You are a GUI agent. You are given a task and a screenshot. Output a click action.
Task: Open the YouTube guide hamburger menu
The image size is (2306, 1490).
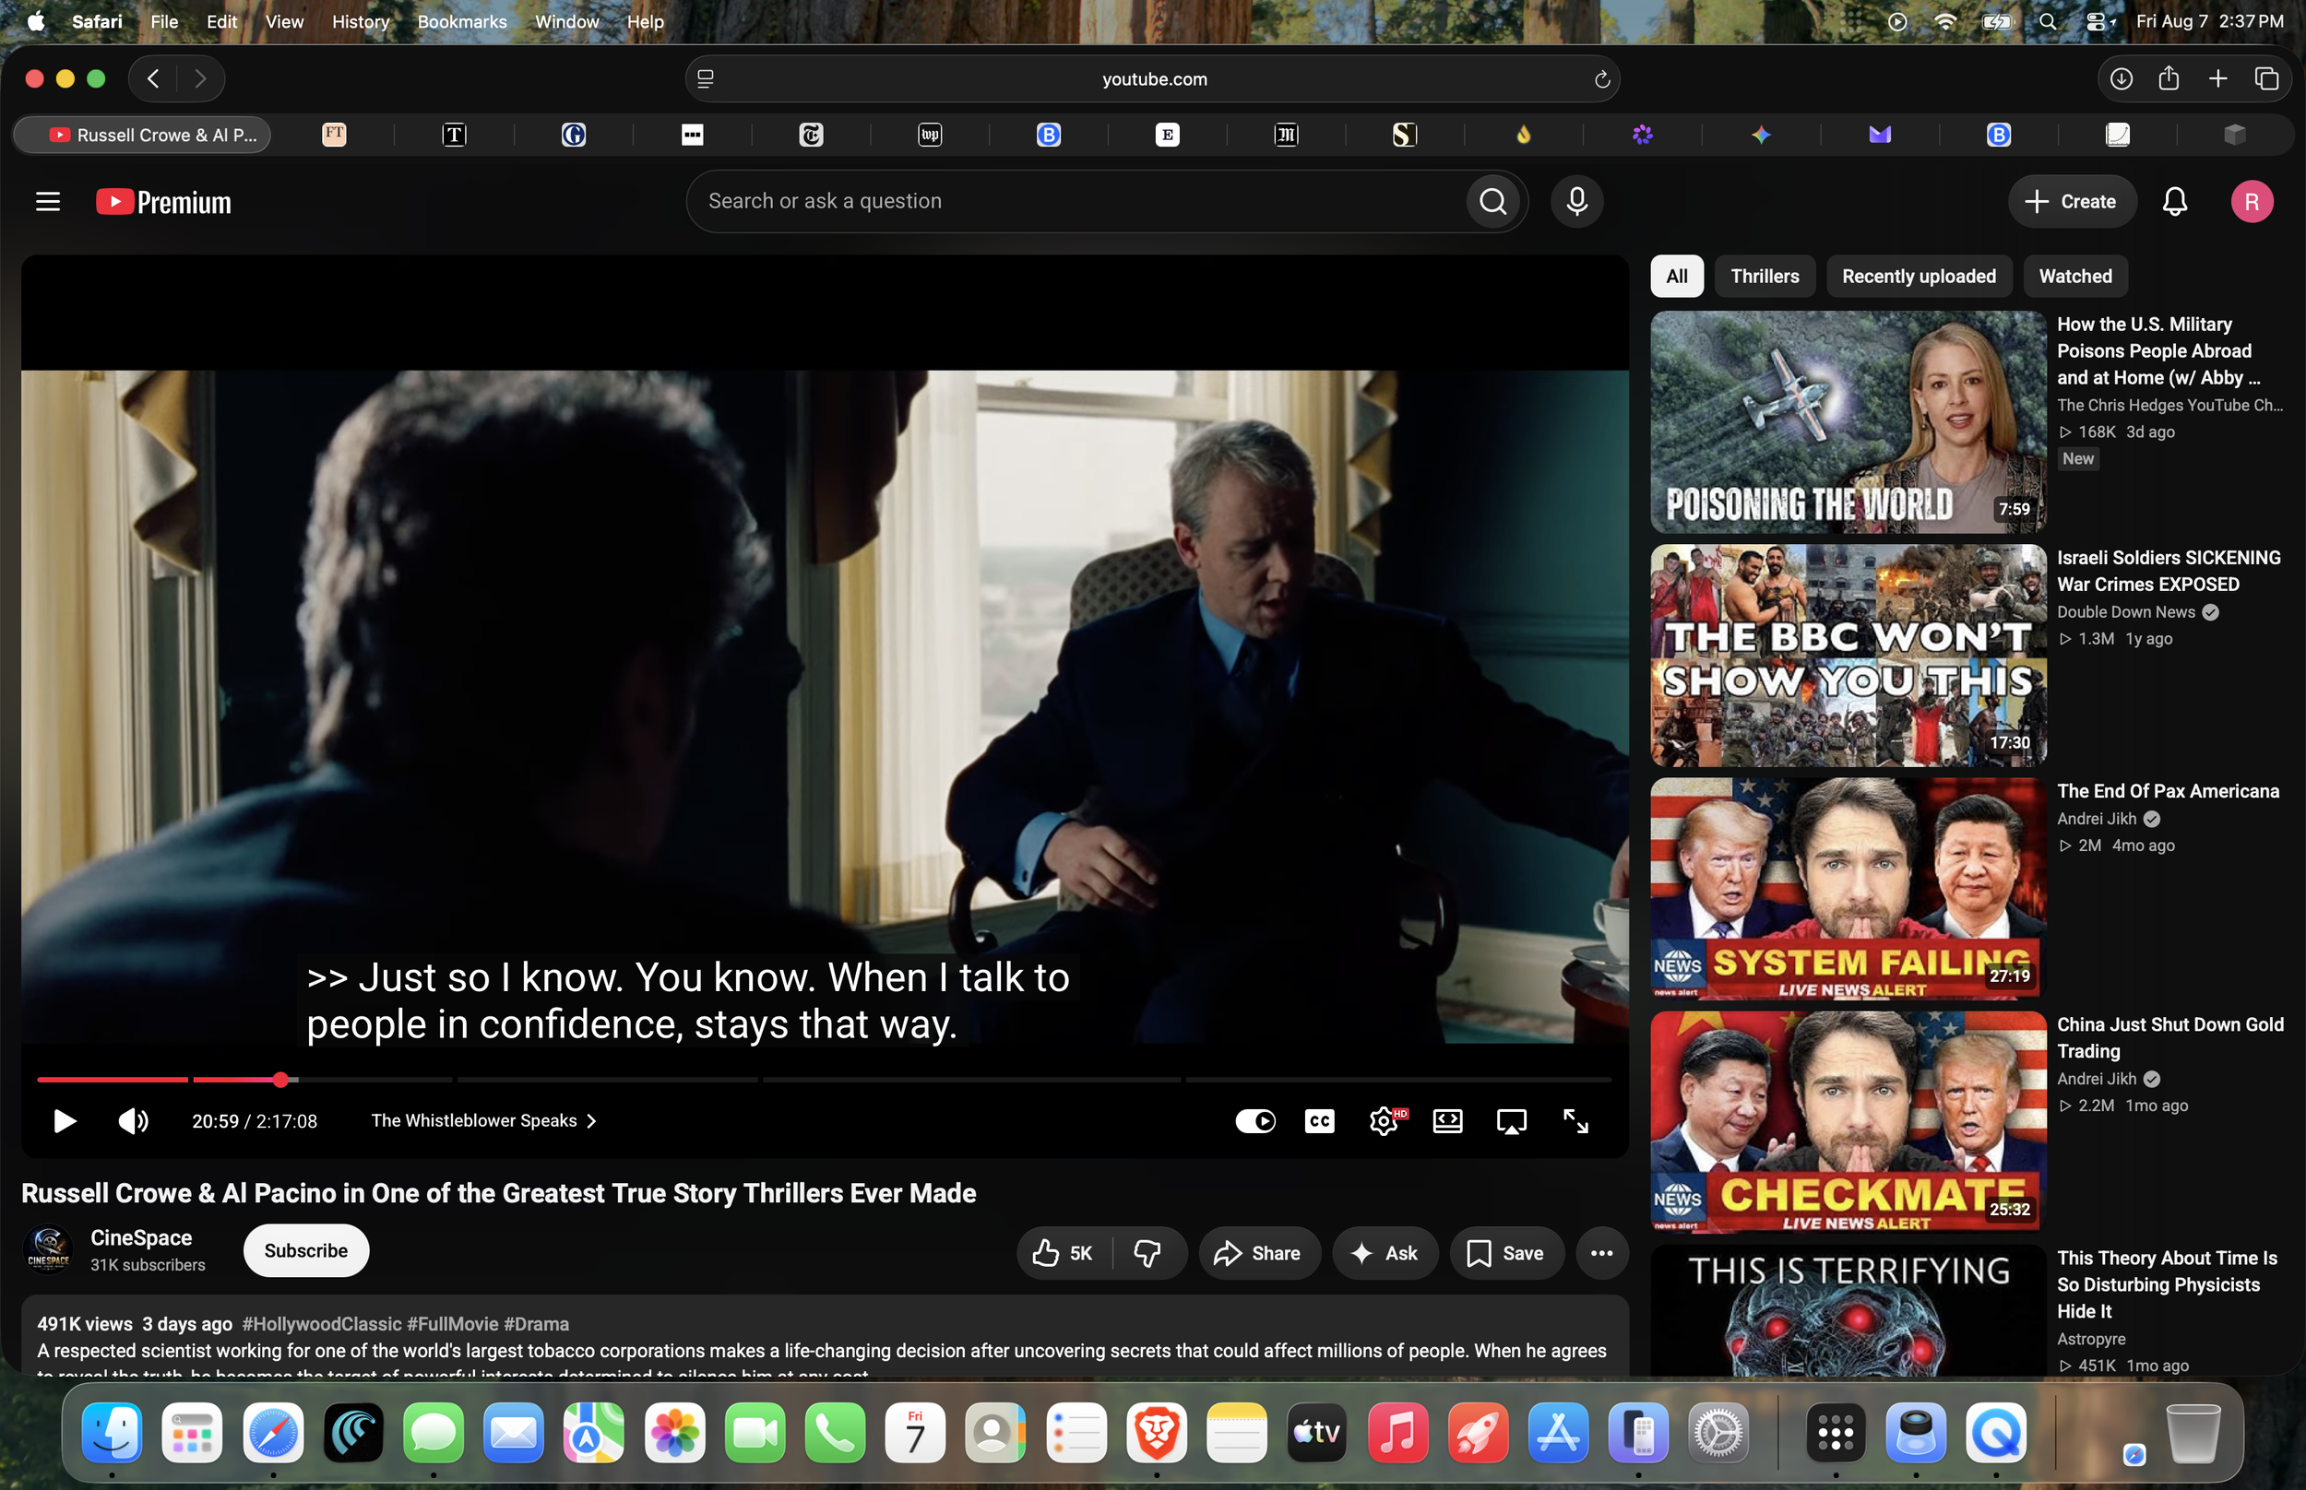pyautogui.click(x=47, y=201)
